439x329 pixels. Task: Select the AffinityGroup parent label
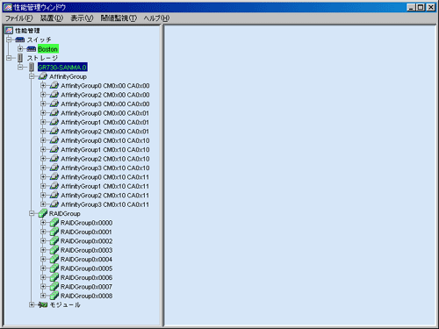68,76
